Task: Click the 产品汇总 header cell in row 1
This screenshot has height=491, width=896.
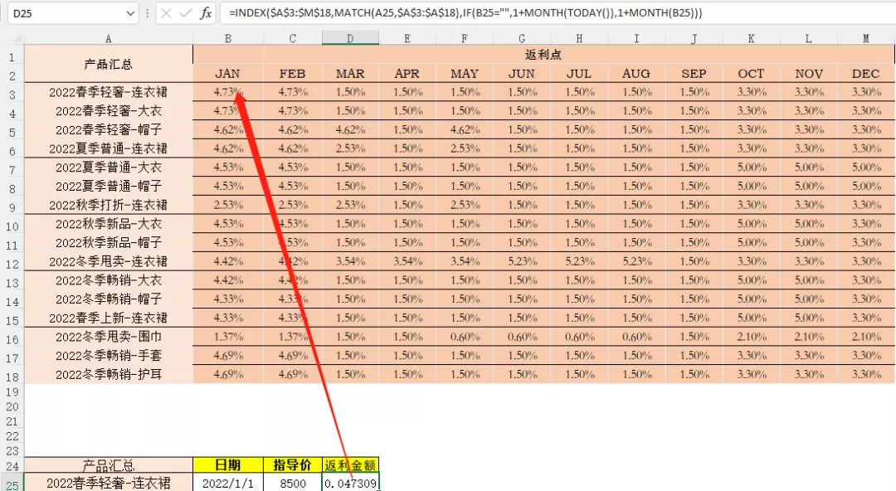Action: tap(108, 64)
